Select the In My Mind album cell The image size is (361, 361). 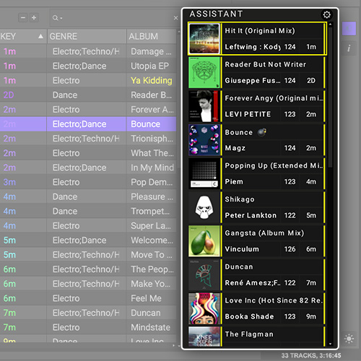(152, 168)
